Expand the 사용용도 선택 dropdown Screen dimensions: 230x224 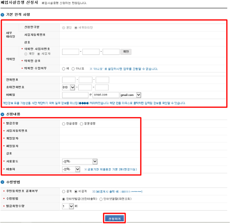[80, 161]
